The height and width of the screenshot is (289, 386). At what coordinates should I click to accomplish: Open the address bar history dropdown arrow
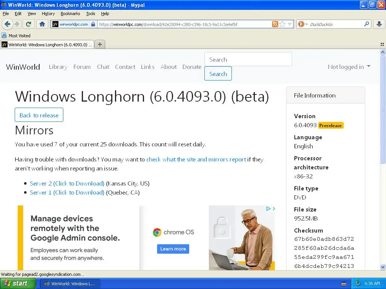[290, 24]
